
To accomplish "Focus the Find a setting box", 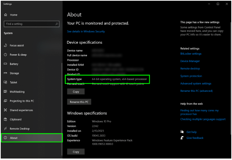I will pyautogui.click(x=31, y=24).
